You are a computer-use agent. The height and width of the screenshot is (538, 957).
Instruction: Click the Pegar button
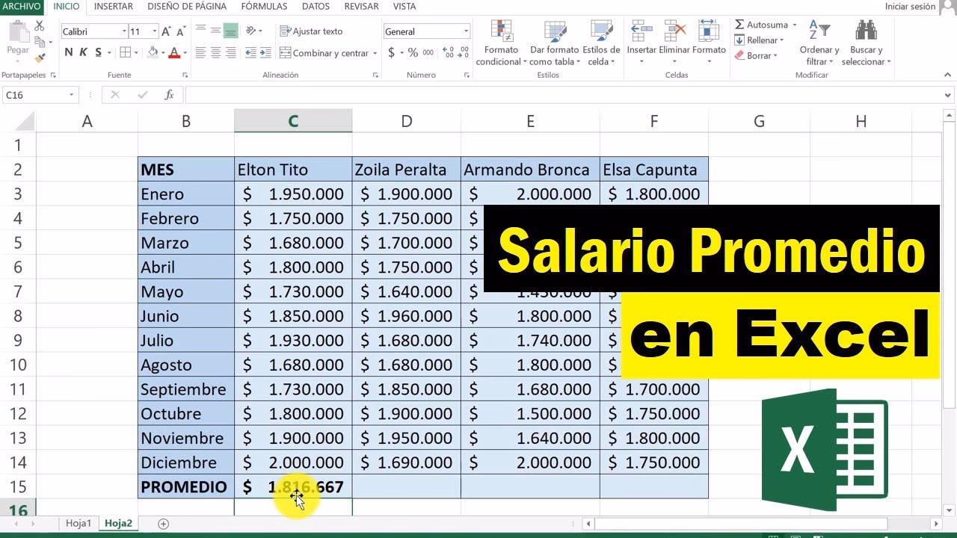(16, 37)
